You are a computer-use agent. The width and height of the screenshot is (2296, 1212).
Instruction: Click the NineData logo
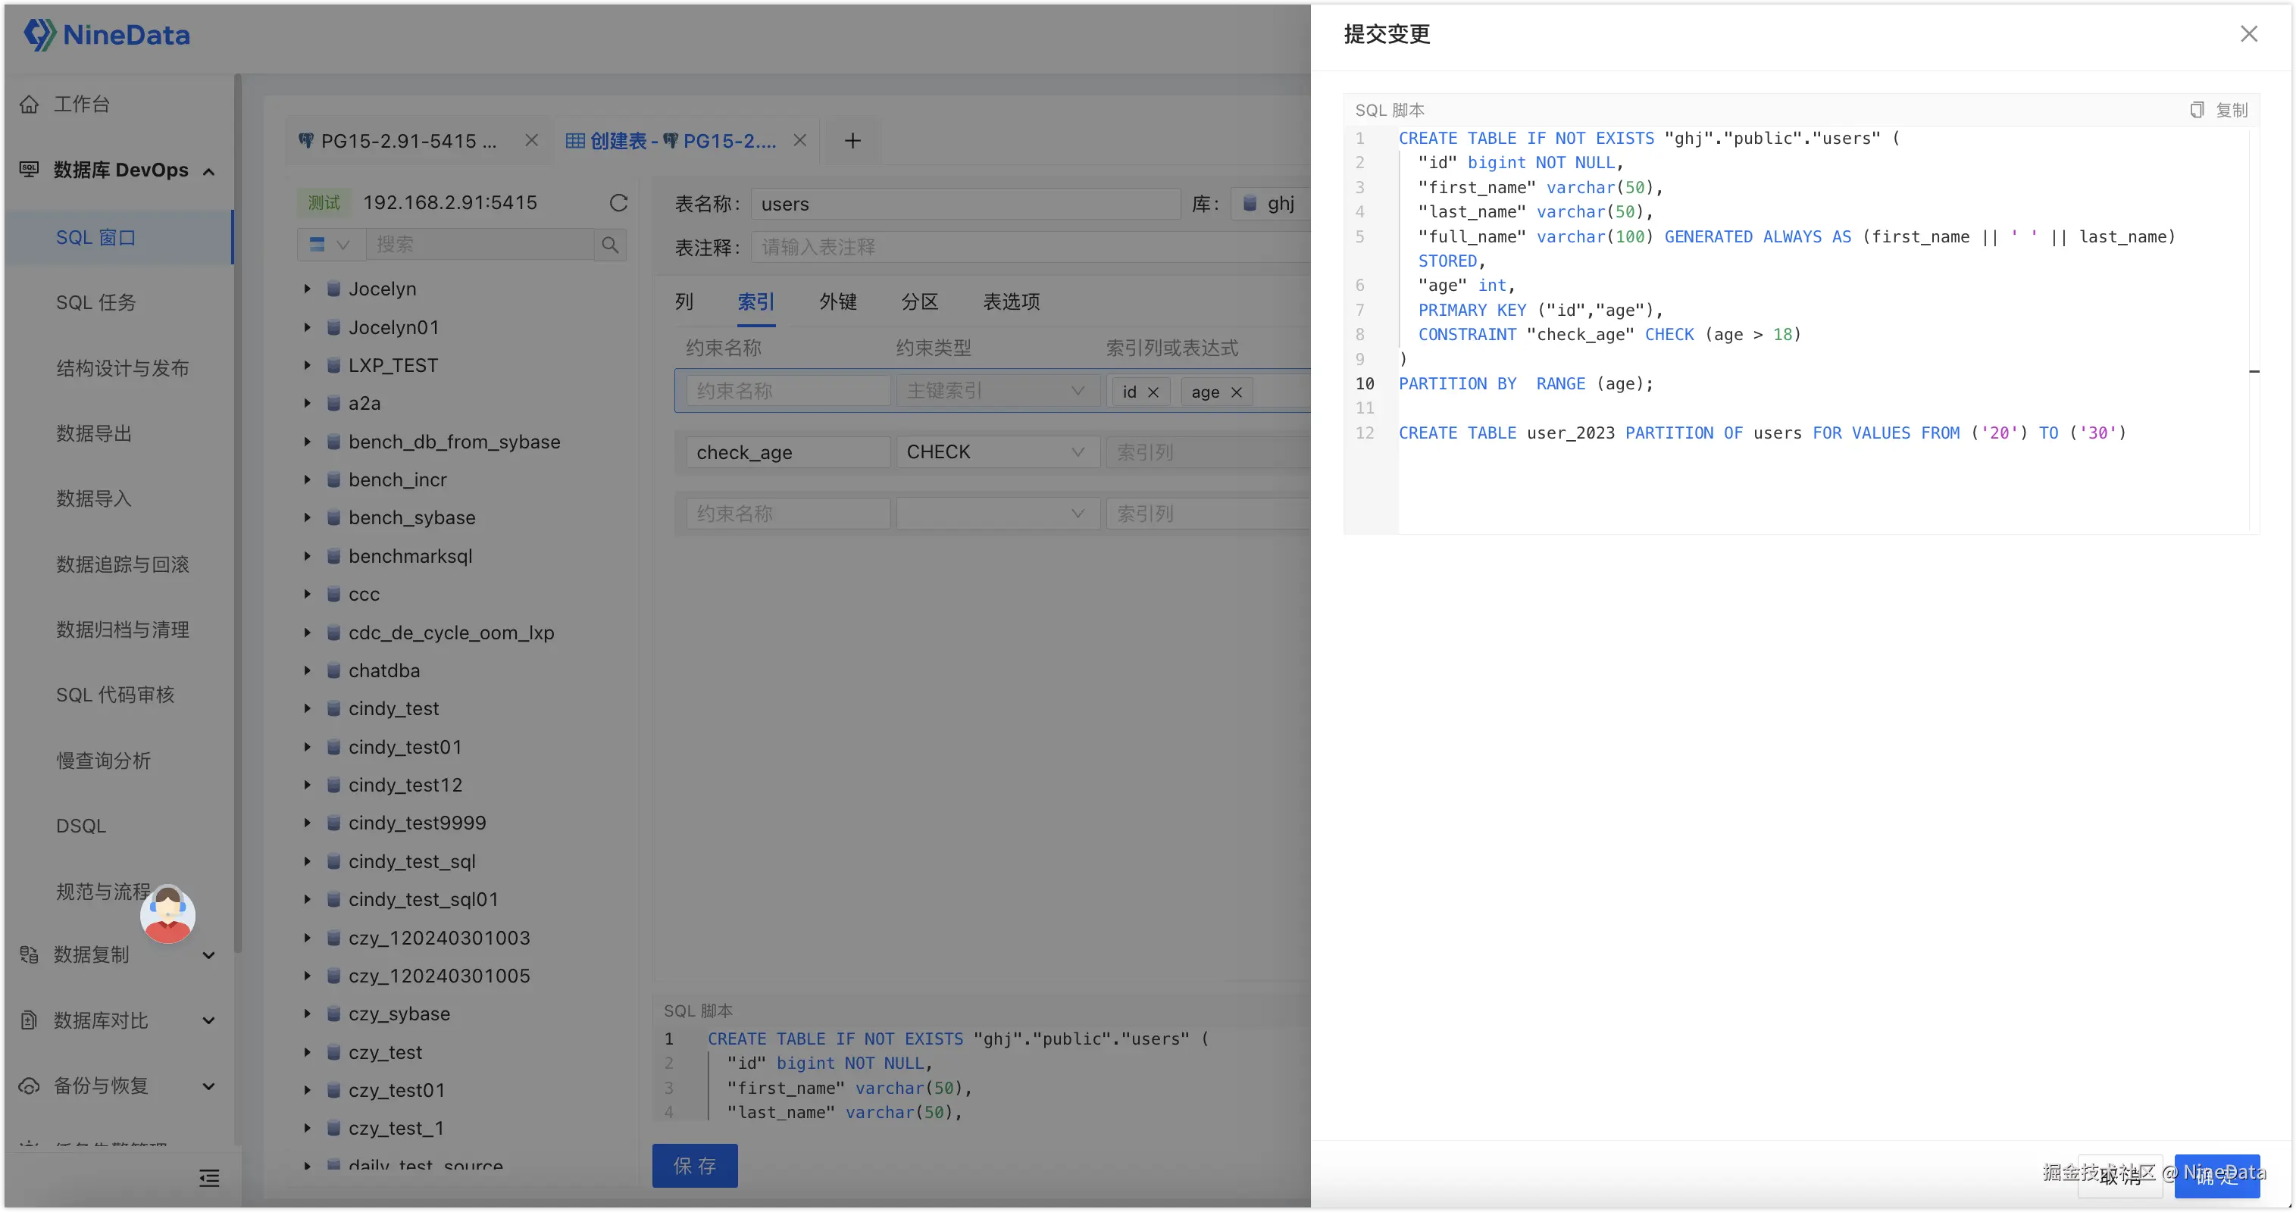coord(107,35)
